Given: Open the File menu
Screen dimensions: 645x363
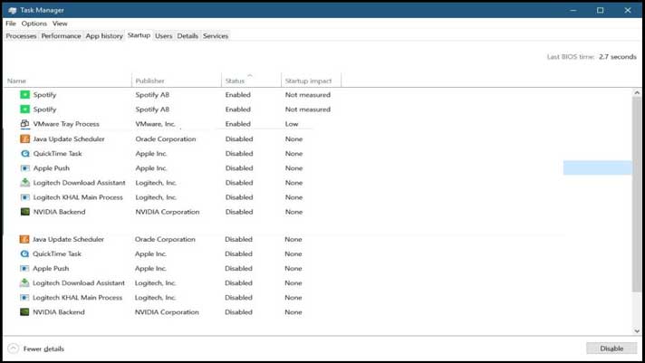Looking at the screenshot, I should click(11, 24).
